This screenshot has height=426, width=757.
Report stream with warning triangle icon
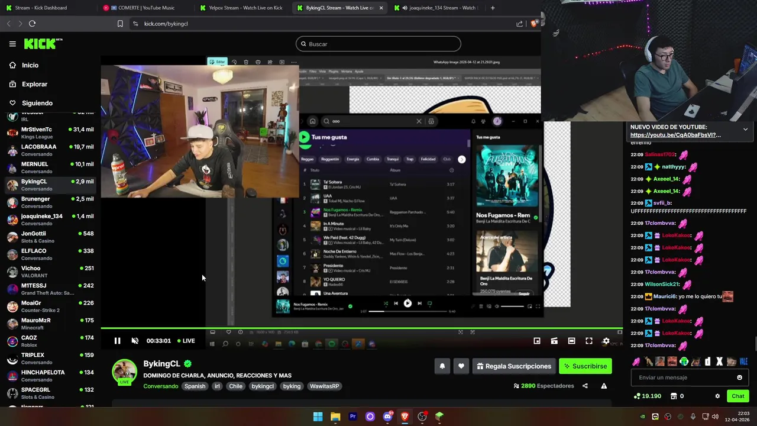604,386
